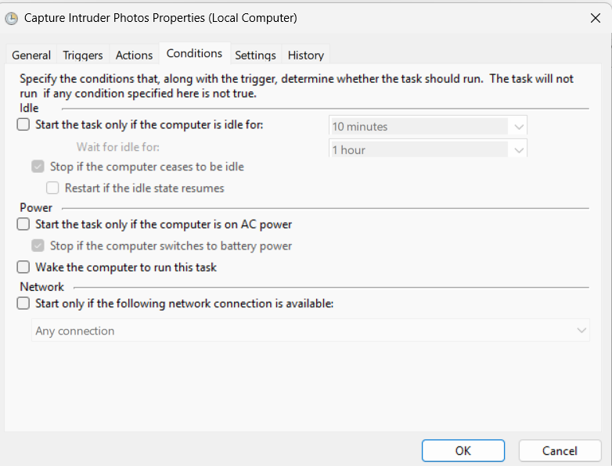The height and width of the screenshot is (466, 612).
Task: Select the Conditions tab
Action: coord(194,54)
